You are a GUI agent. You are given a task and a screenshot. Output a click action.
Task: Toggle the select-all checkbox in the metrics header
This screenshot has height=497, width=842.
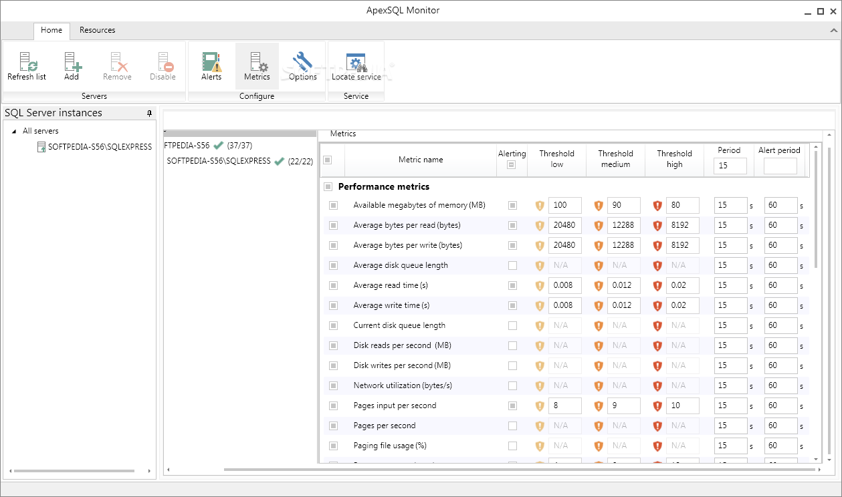(x=327, y=160)
